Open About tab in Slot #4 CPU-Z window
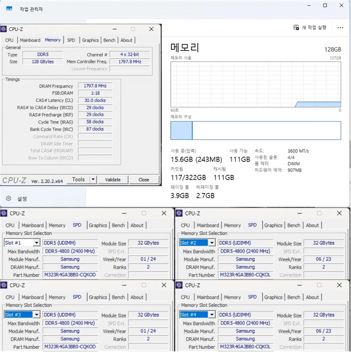This screenshot has width=351, height=352. click(312, 297)
